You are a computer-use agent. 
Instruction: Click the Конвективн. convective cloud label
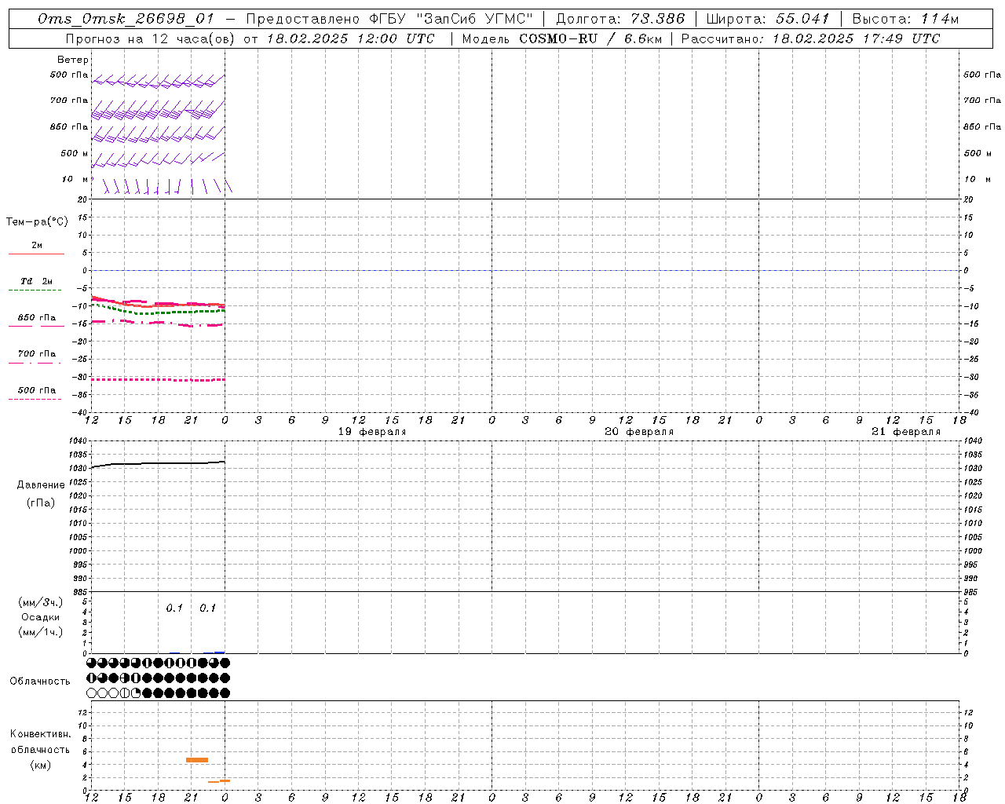click(40, 734)
